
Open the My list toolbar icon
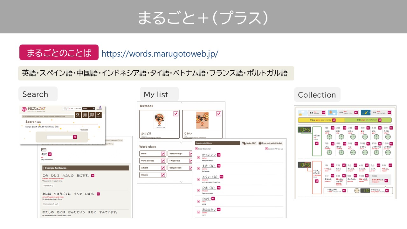click(x=85, y=115)
